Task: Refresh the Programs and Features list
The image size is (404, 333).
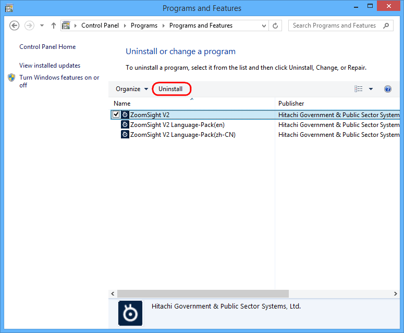Action: coord(275,25)
